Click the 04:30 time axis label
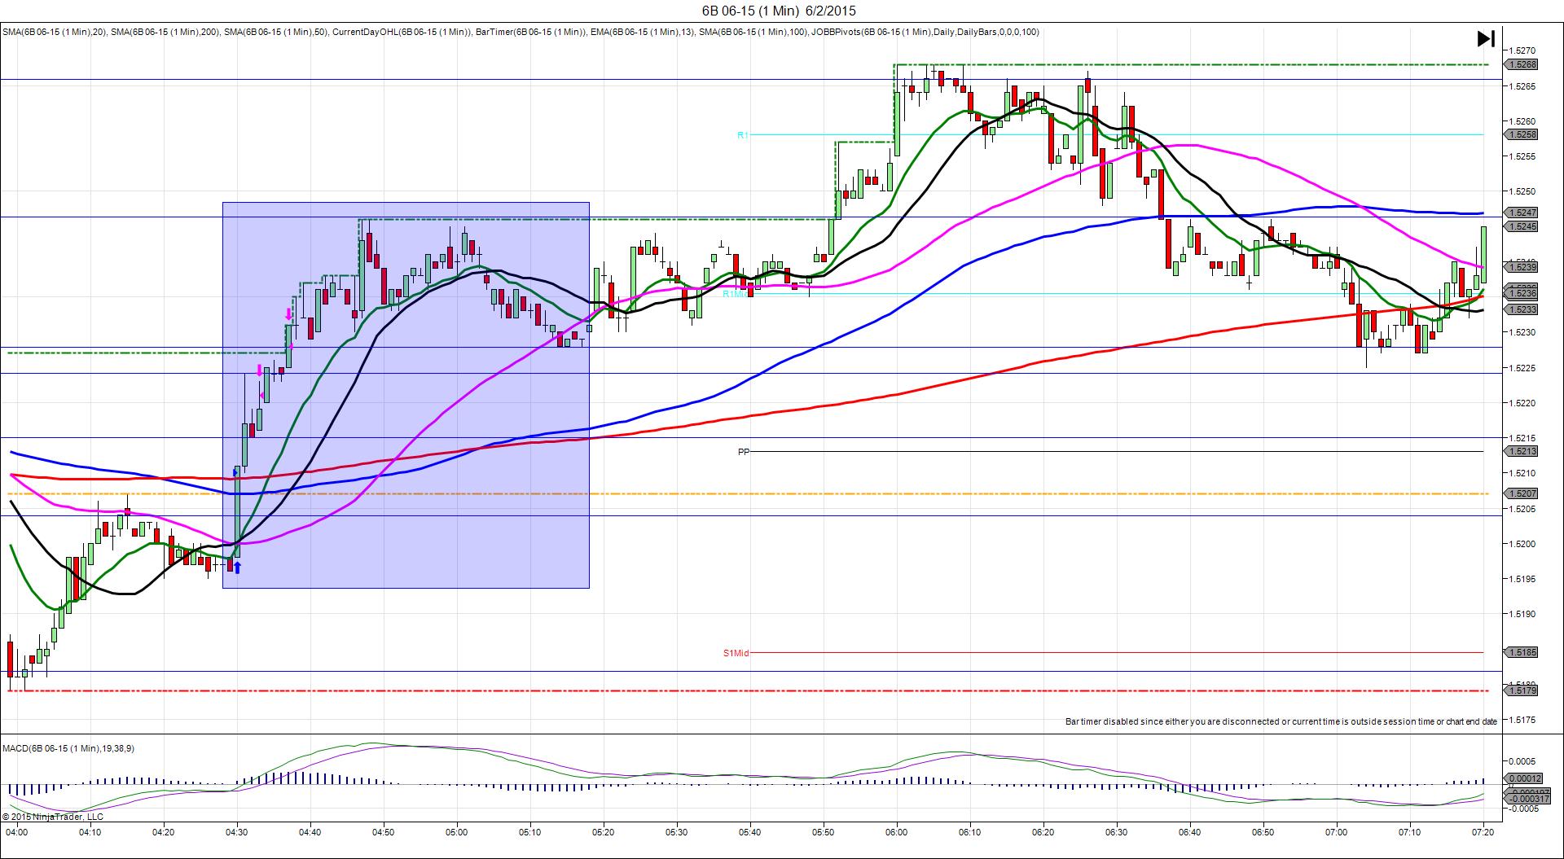Screen dimensions: 1564x859 pos(236,832)
